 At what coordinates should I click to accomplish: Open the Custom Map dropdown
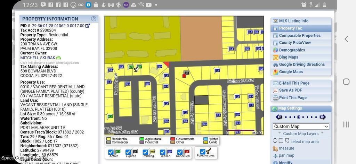301,127
